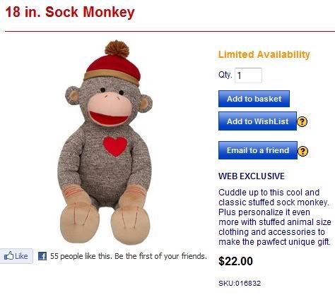The image size is (335, 297).
Task: Click the Limited Availability label
Action: (264, 54)
